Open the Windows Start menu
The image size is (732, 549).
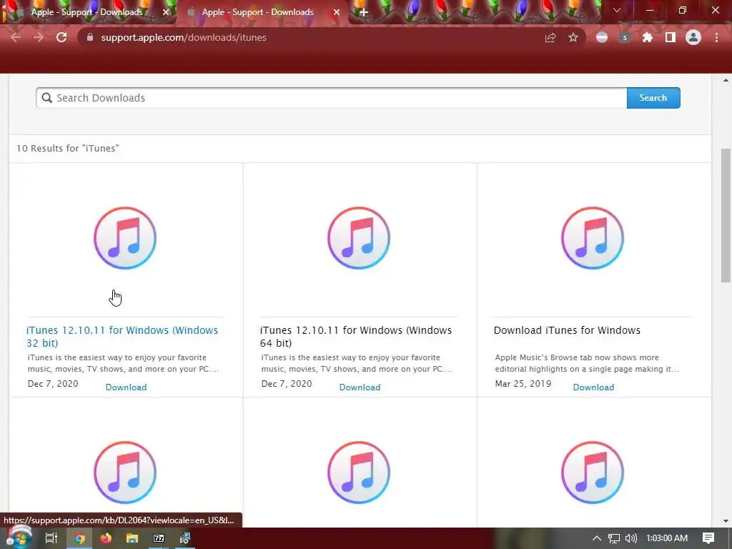click(18, 538)
